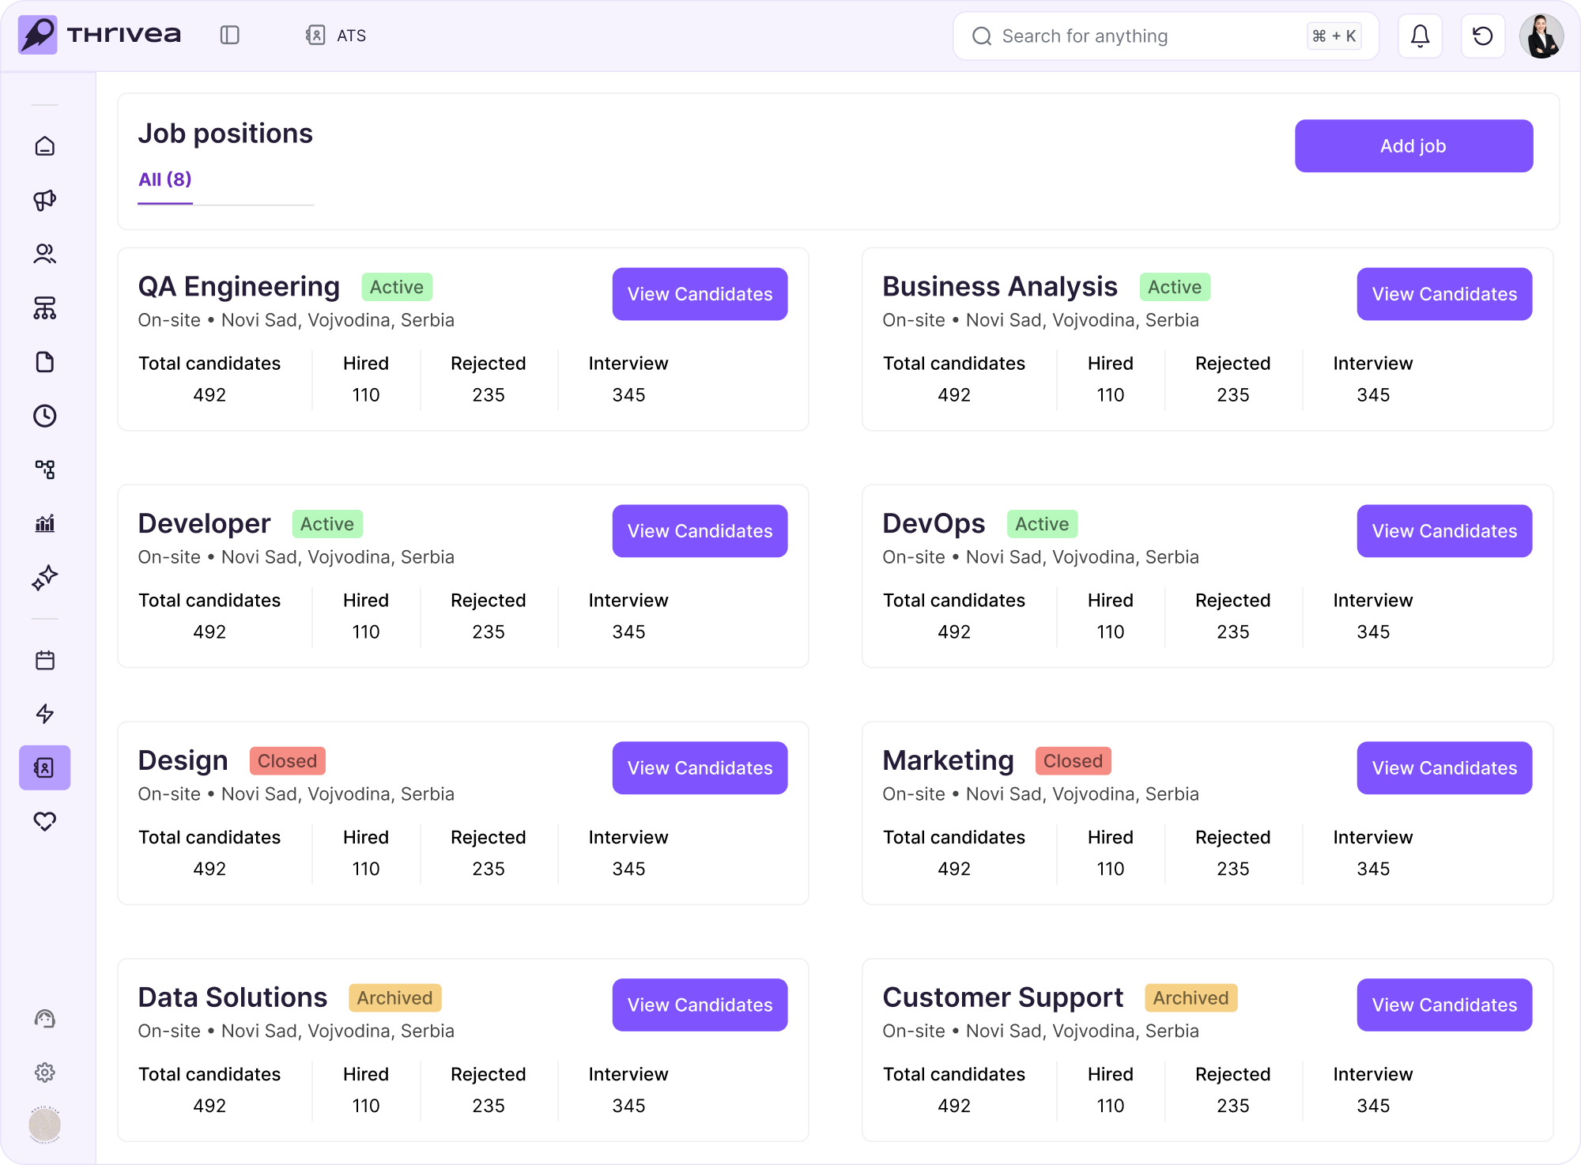Open the notifications bell
Image resolution: width=1581 pixels, height=1165 pixels.
click(1421, 36)
